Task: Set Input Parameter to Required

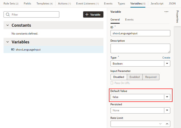Action: (x=151, y=77)
